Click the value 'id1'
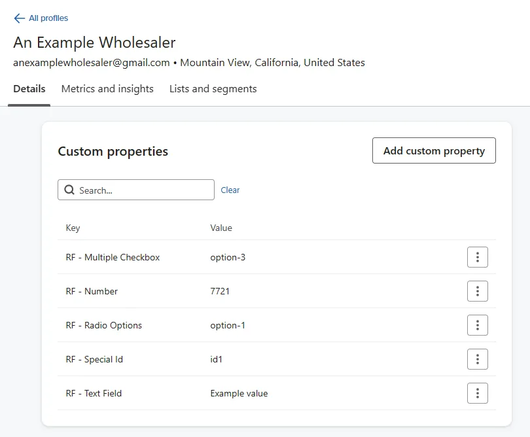The height and width of the screenshot is (437, 530). pyautogui.click(x=217, y=359)
